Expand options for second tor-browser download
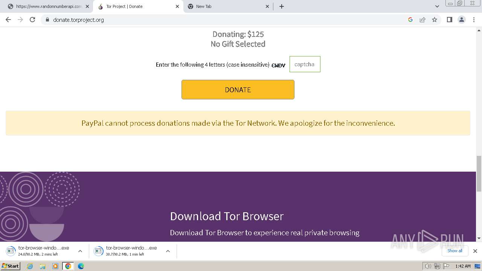Viewport: 482px width, 271px height. [168, 251]
